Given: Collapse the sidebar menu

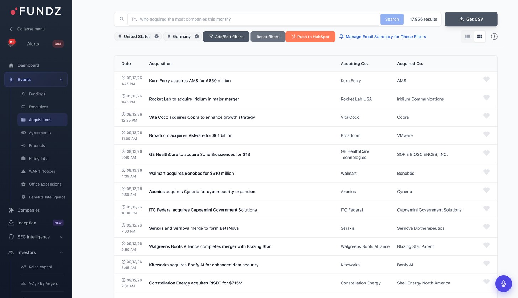Looking at the screenshot, I should tap(27, 29).
